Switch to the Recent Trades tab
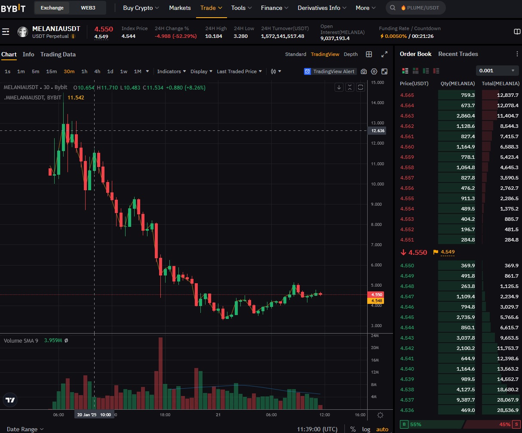522x433 pixels. pyautogui.click(x=458, y=54)
